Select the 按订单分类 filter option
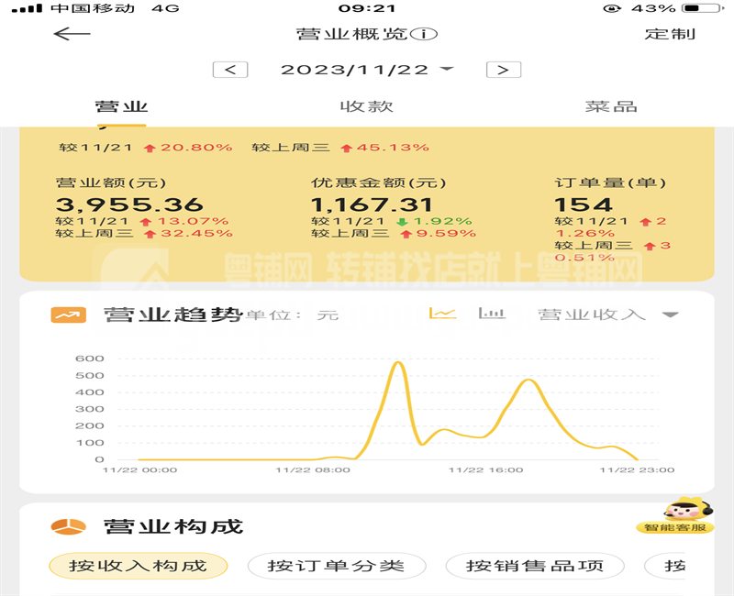Viewport: 734px width, 596px height. tap(336, 566)
